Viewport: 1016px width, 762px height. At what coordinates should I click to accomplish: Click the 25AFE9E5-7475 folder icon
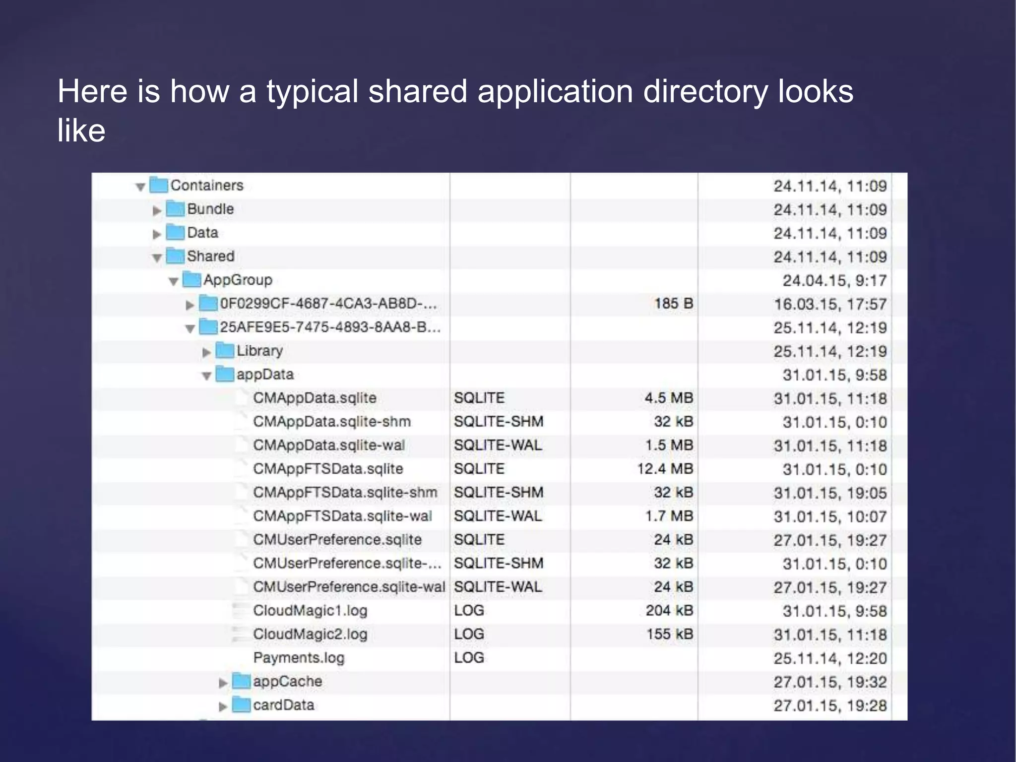pyautogui.click(x=208, y=327)
